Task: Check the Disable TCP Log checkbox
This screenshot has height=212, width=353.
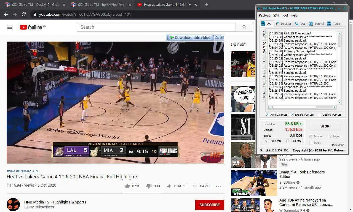Action: [319, 115]
